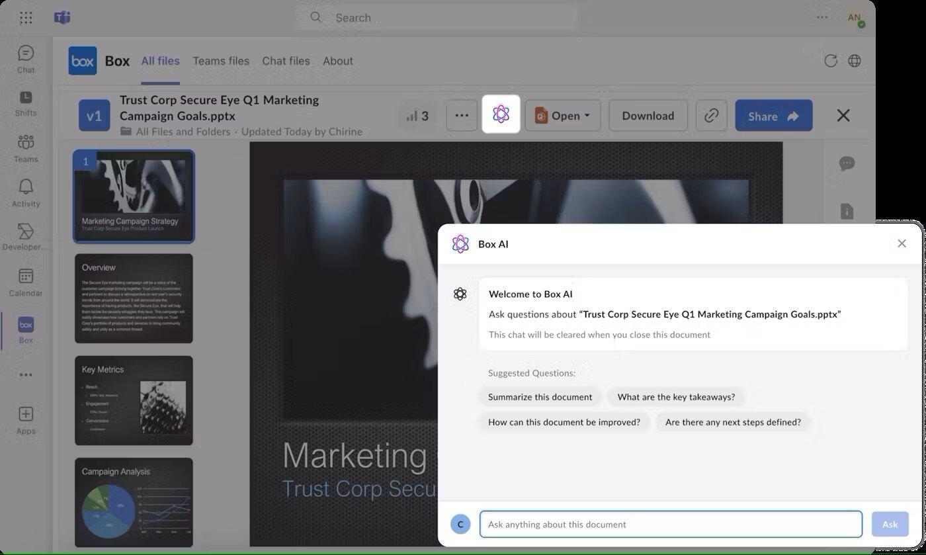Refresh the Box tab with the reload icon
Screen dimensions: 926x555
pyautogui.click(x=831, y=60)
